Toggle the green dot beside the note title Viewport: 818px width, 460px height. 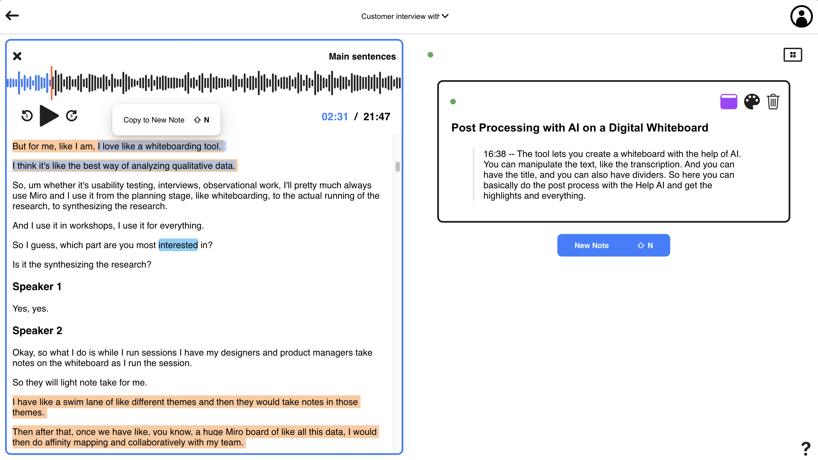[x=453, y=101]
